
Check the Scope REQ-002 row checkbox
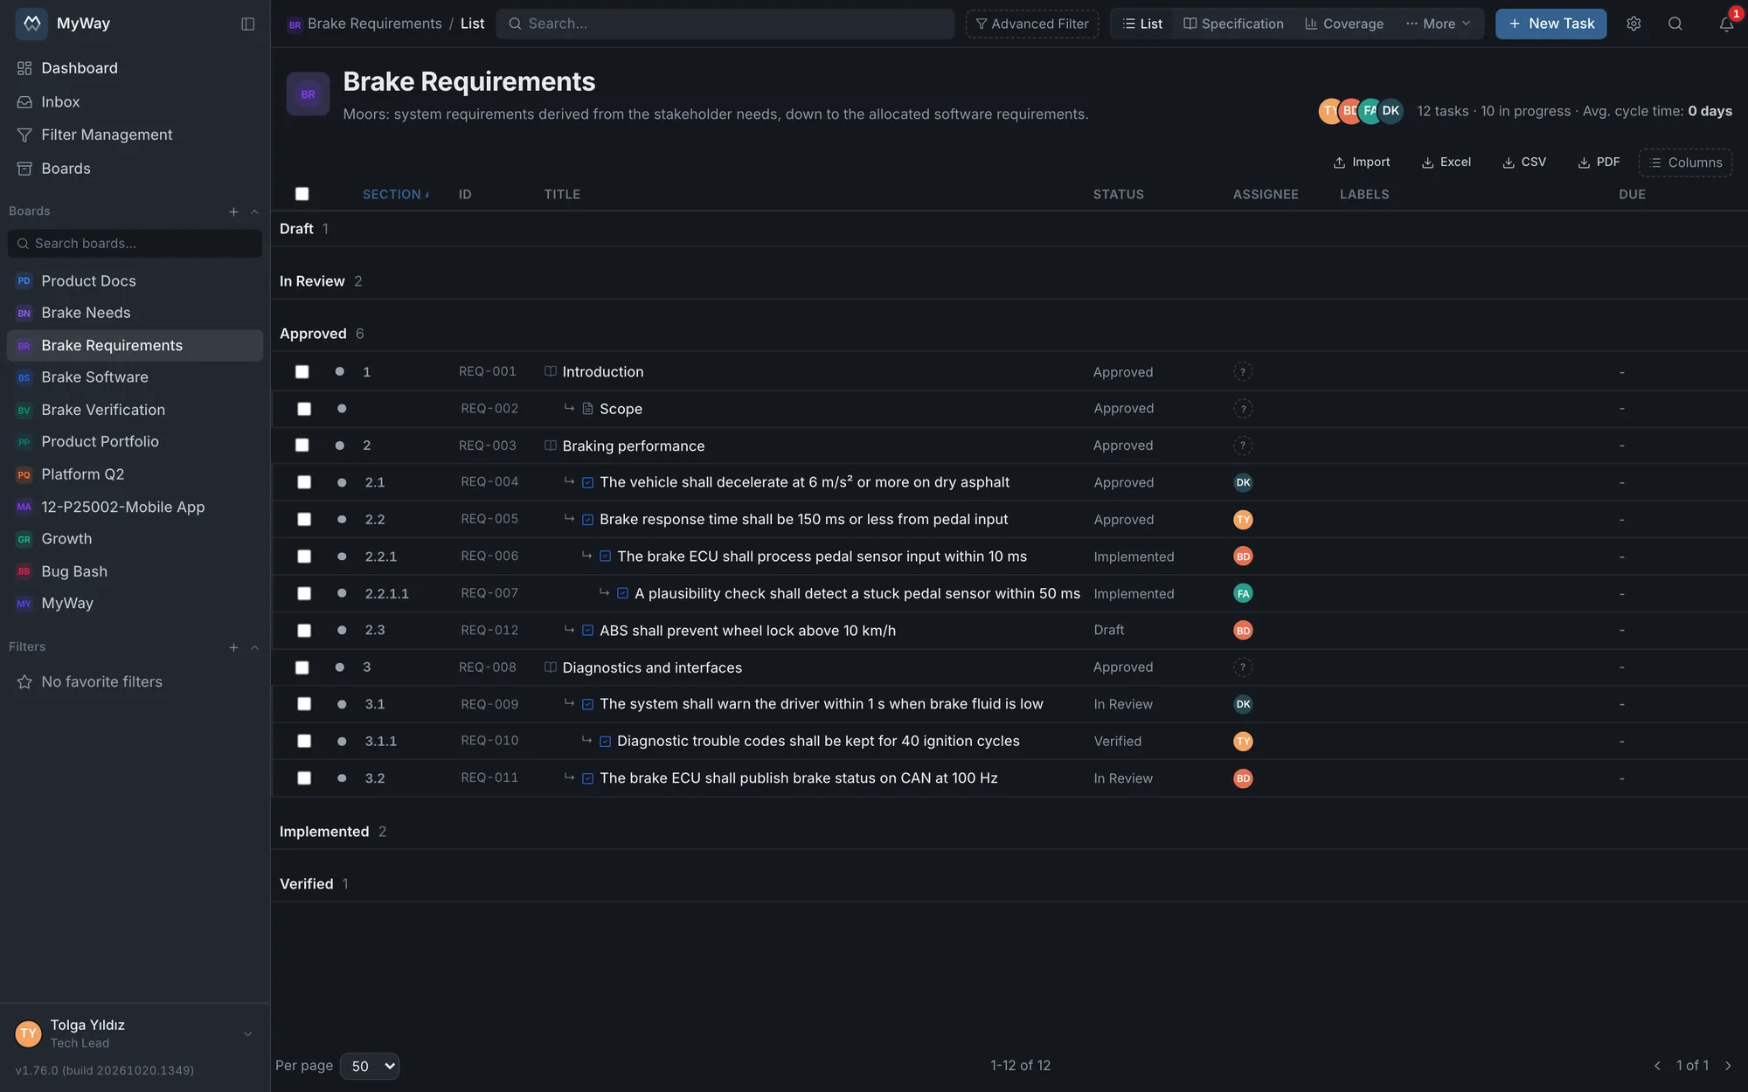click(304, 409)
